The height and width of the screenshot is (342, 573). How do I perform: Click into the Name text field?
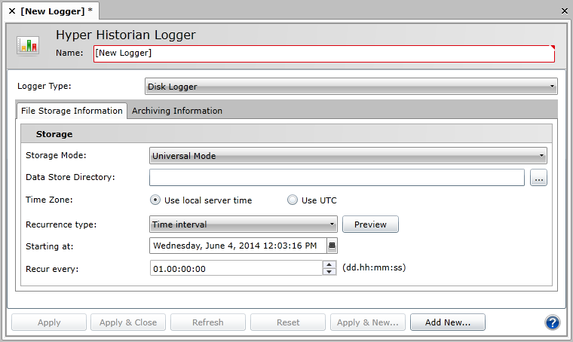324,53
